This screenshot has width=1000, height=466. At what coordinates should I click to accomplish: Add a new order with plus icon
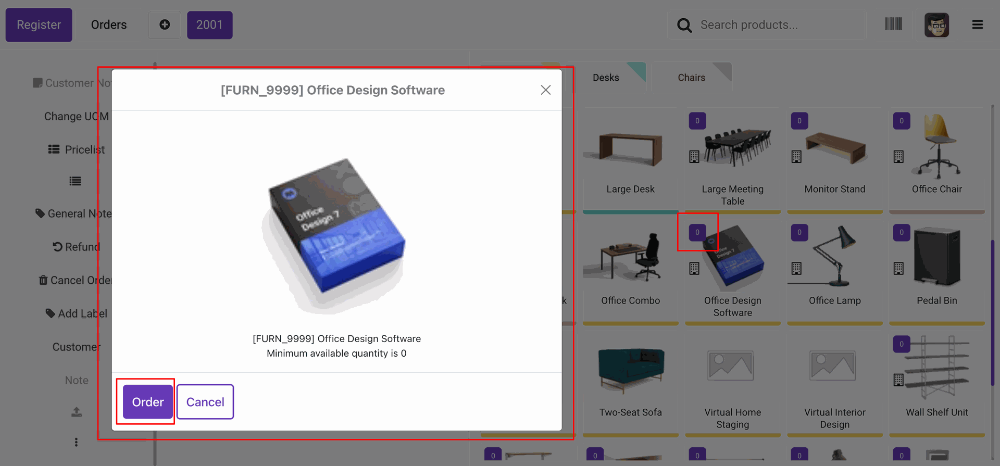click(x=165, y=25)
